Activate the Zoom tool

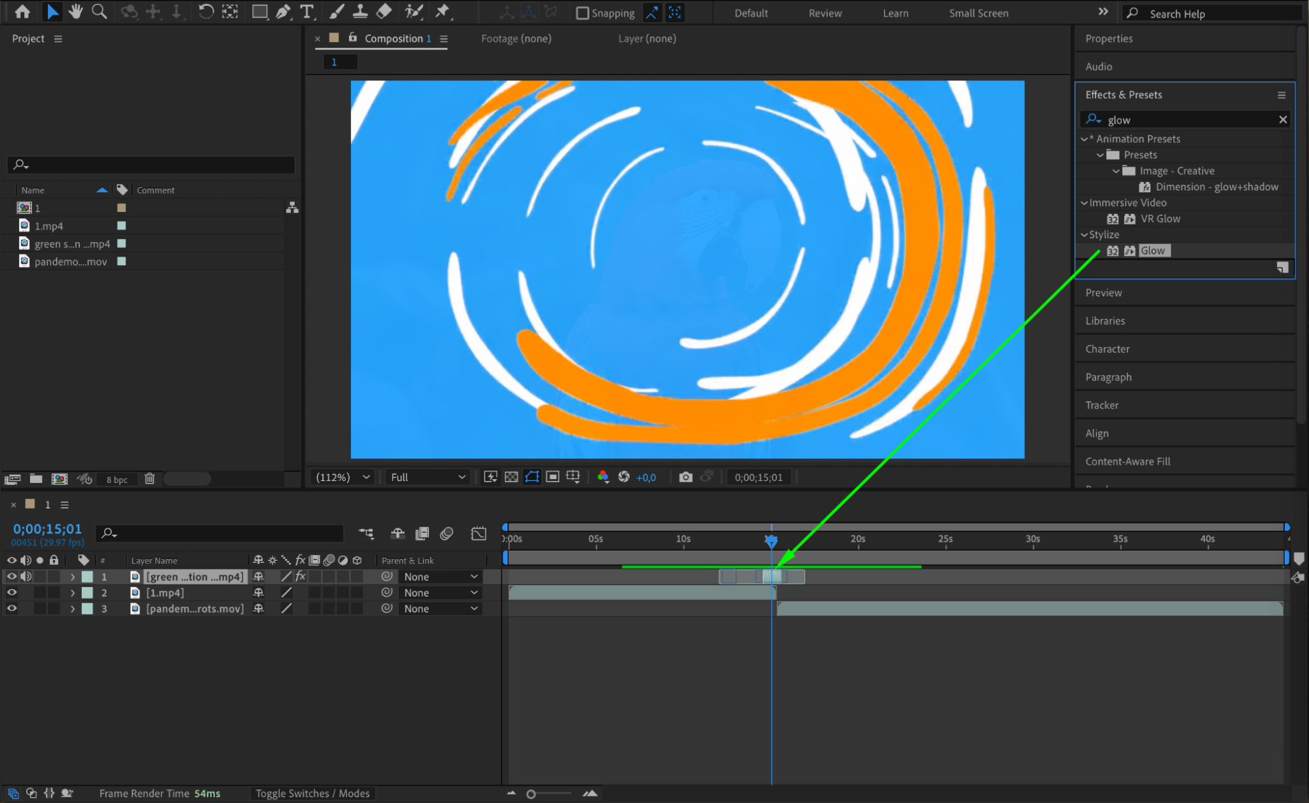(99, 11)
